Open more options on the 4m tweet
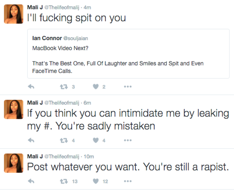 (x=128, y=87)
